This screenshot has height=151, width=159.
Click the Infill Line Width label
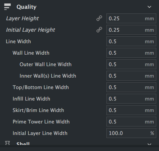(x=31, y=99)
